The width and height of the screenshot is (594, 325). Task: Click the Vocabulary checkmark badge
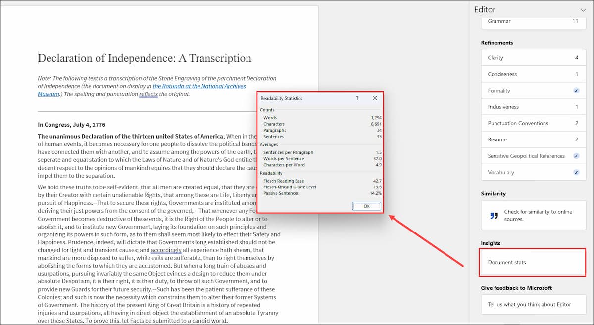(575, 172)
